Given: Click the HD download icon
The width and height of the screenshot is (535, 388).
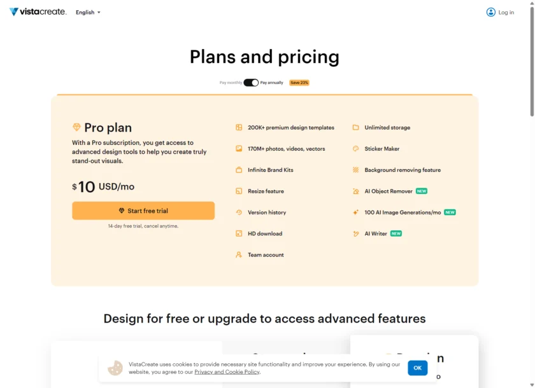Looking at the screenshot, I should pos(238,233).
